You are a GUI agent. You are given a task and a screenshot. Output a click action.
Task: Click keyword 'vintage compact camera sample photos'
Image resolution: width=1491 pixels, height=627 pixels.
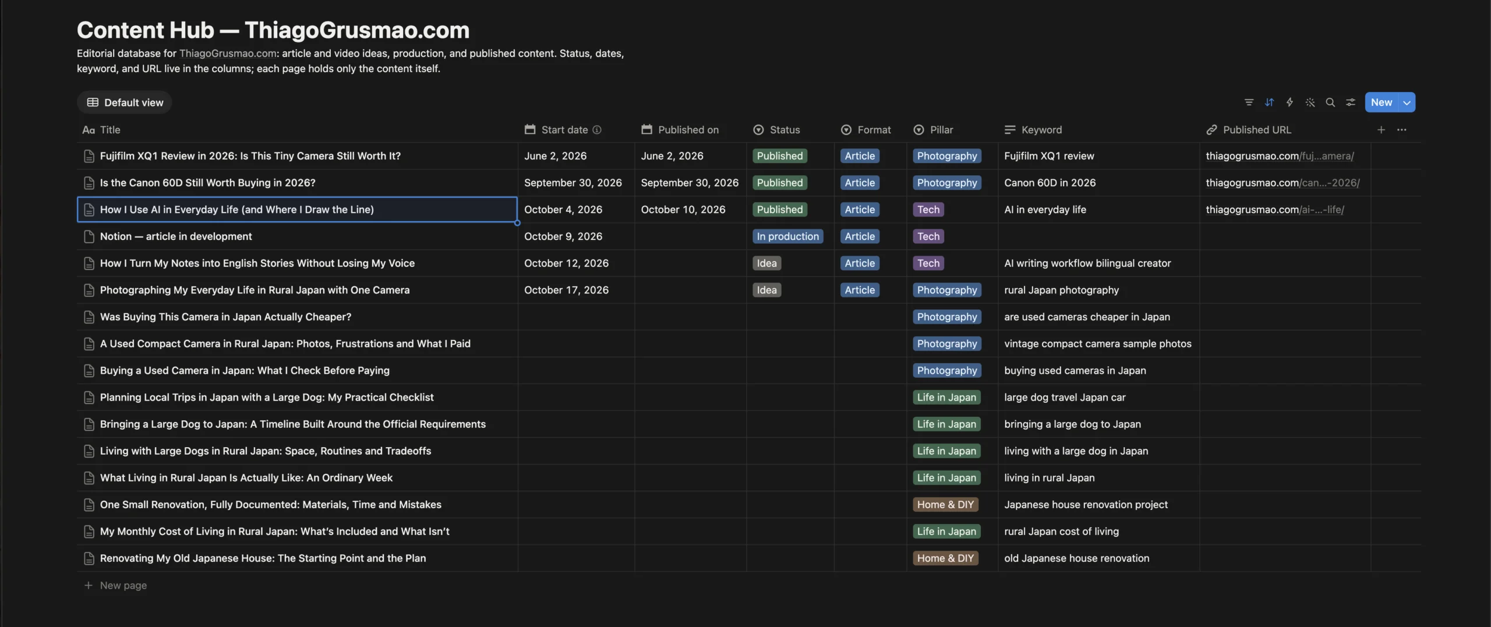click(x=1098, y=344)
